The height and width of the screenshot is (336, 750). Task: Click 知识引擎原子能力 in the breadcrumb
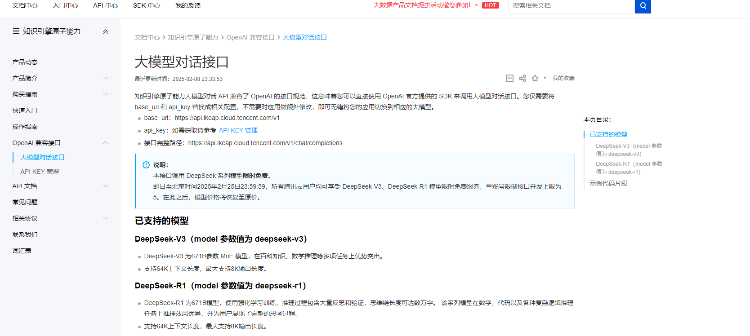193,37
